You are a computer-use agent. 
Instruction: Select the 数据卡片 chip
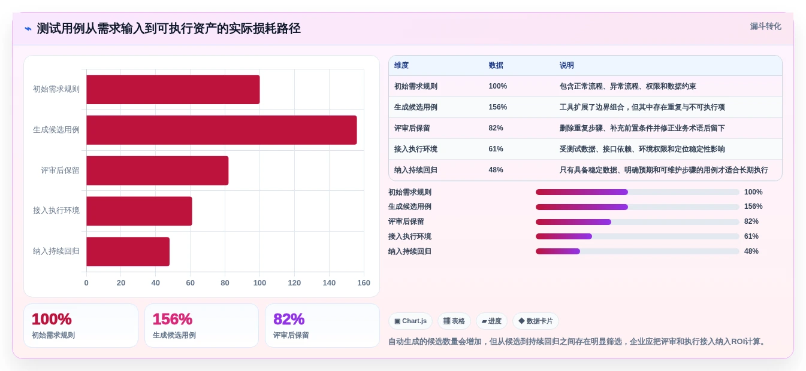tap(536, 321)
